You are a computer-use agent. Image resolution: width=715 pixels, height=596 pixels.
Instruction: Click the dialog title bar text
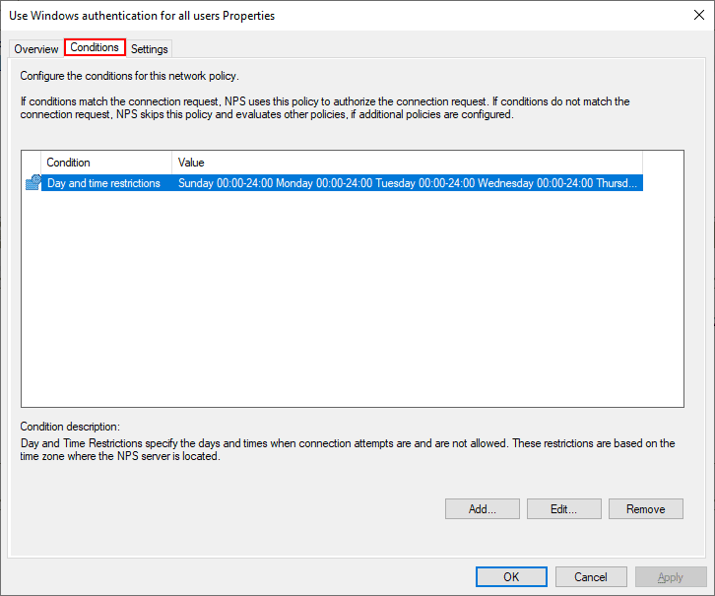click(142, 16)
